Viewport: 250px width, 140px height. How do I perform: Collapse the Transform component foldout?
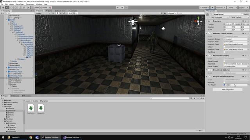click(207, 21)
